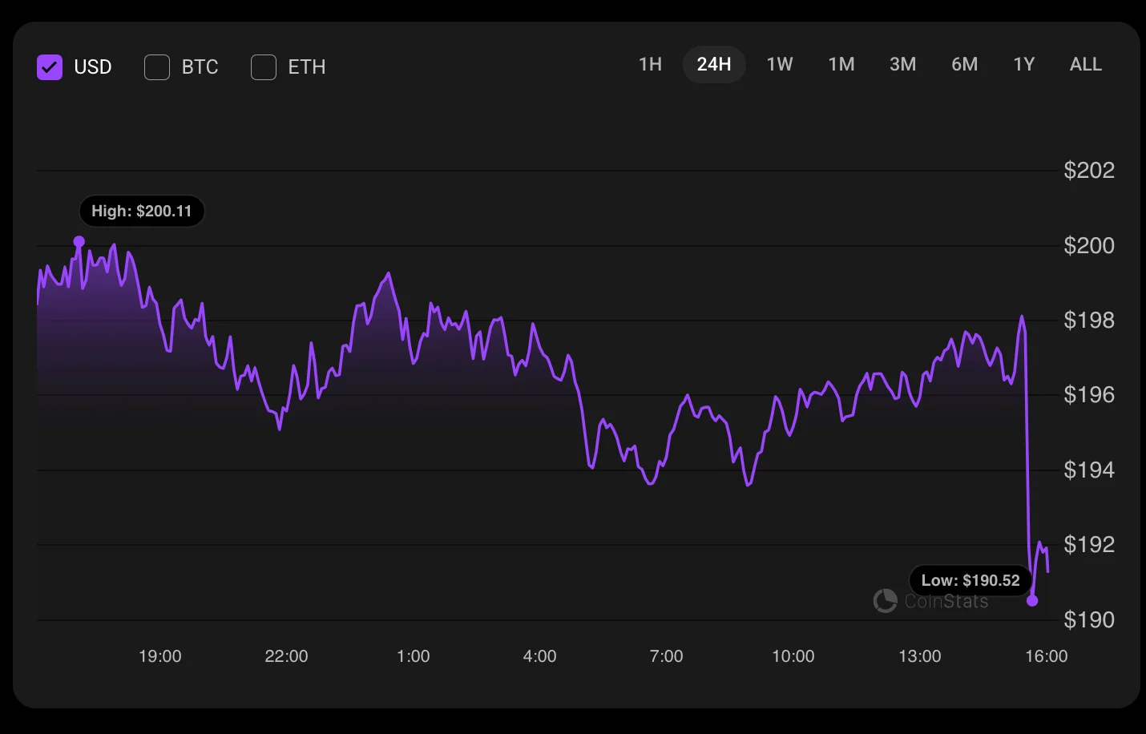Enable the ETH checkbox
1146x734 pixels.
click(264, 67)
